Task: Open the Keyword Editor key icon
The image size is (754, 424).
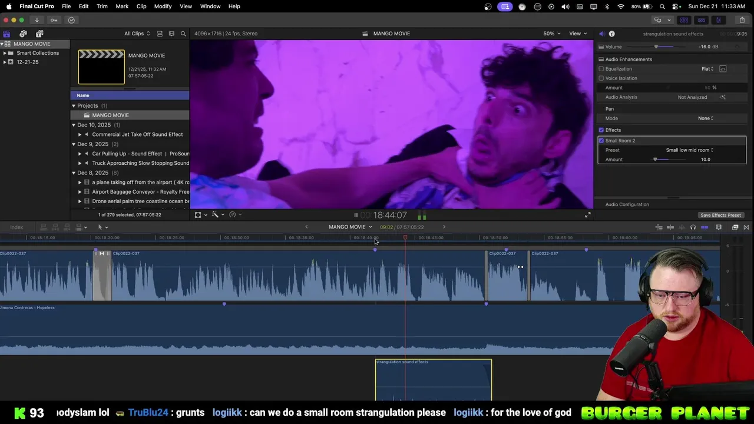Action: point(54,20)
